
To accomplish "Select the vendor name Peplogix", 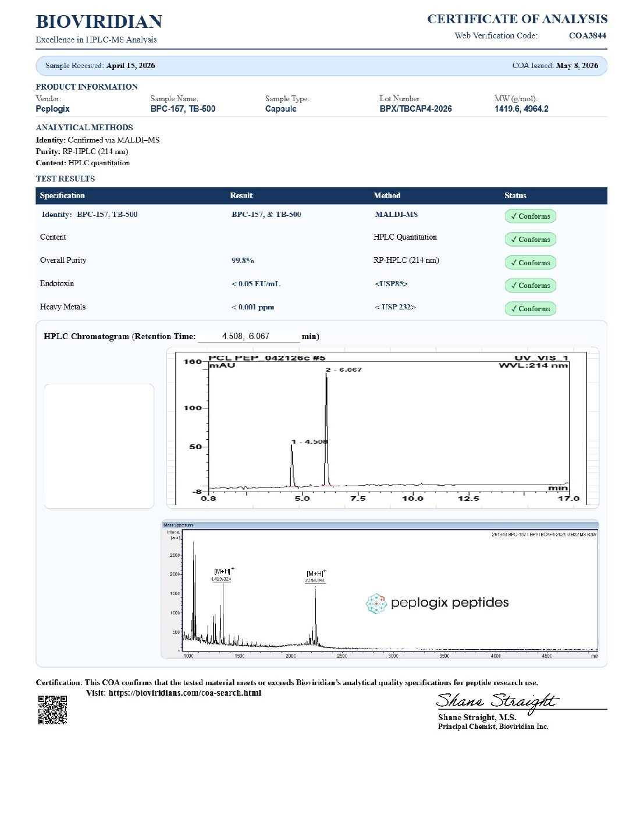I will [52, 109].
